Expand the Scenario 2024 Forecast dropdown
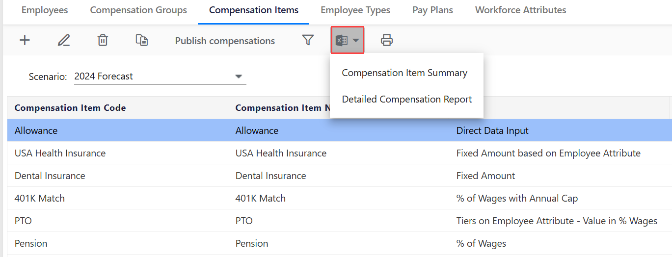 pyautogui.click(x=239, y=77)
